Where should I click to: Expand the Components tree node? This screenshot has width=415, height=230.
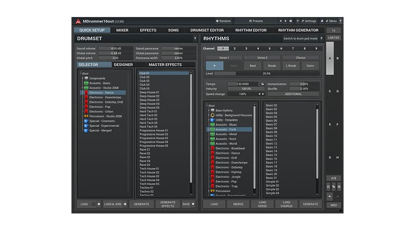click(x=83, y=78)
